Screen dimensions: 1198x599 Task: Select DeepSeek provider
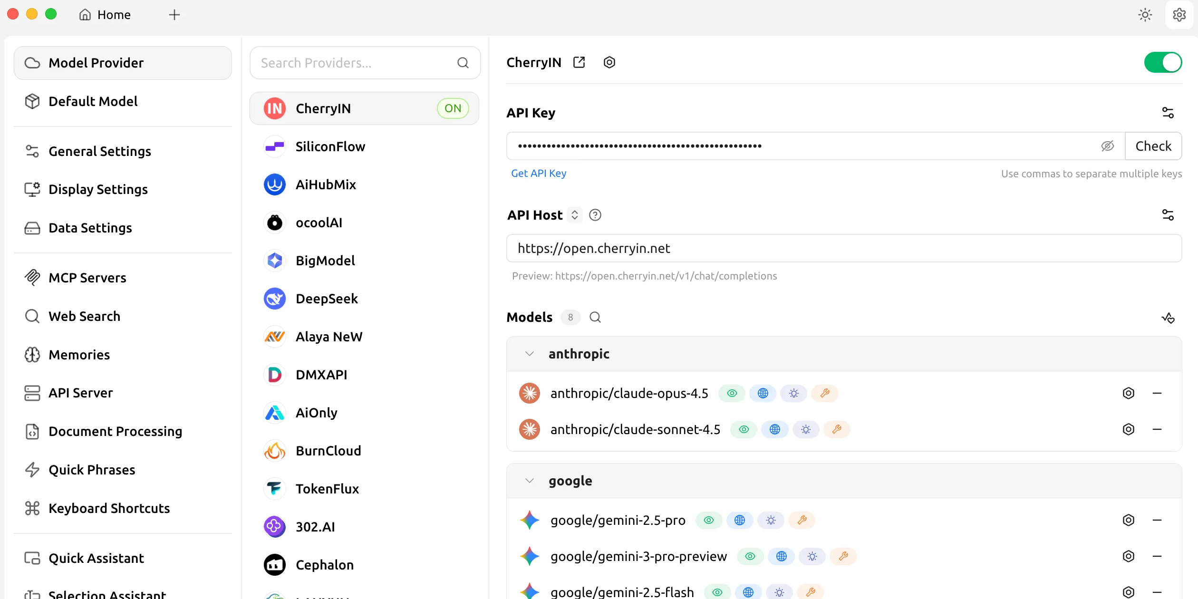[x=364, y=299]
